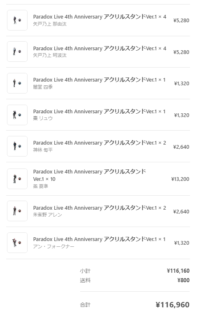Click the 合計 total ¥116,960
Viewport: 204px width, 316px height.
click(x=172, y=305)
